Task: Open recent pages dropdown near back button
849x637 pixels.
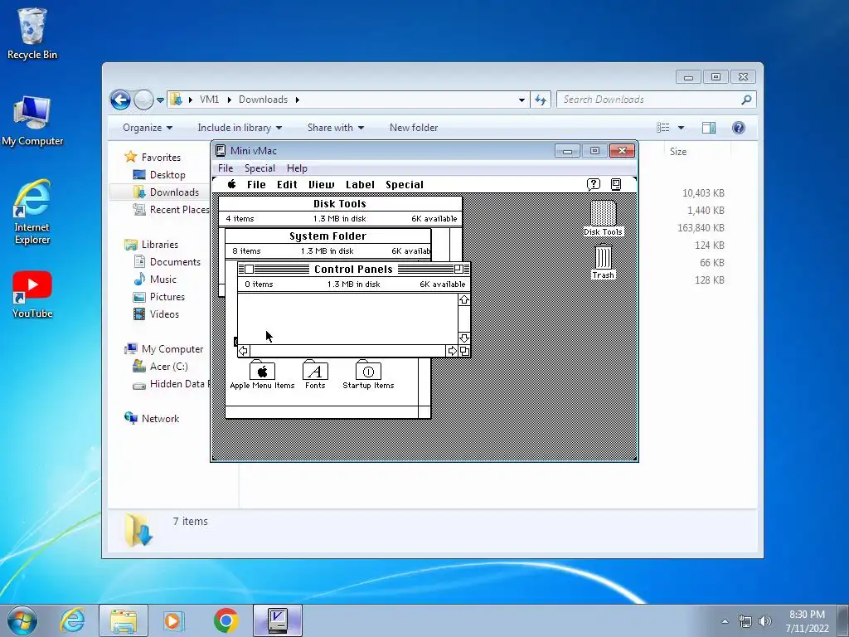Action: (x=160, y=100)
